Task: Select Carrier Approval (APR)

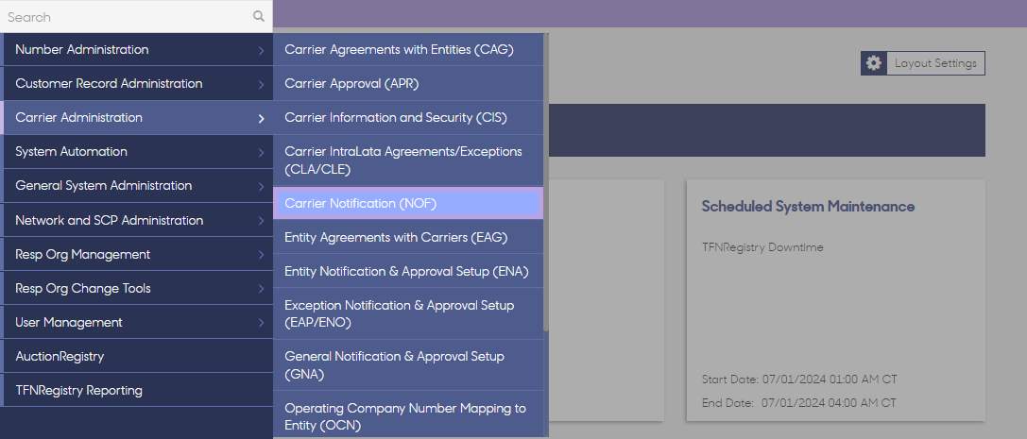Action: [408, 84]
